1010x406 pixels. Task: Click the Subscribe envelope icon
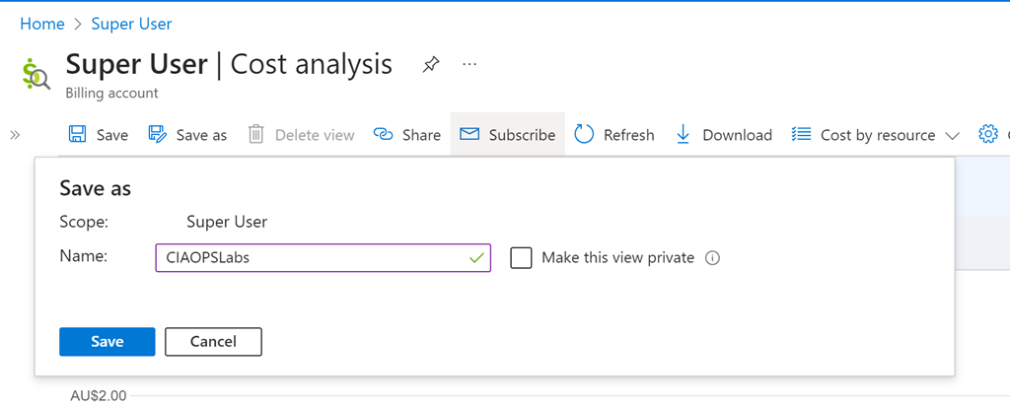point(469,135)
